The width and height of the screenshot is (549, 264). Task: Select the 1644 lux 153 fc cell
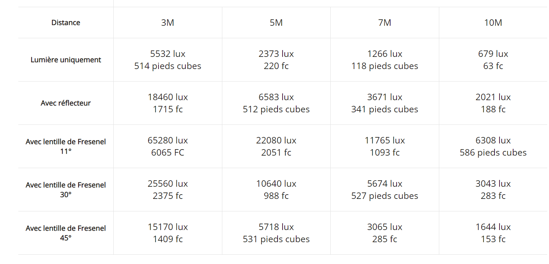tap(493, 233)
